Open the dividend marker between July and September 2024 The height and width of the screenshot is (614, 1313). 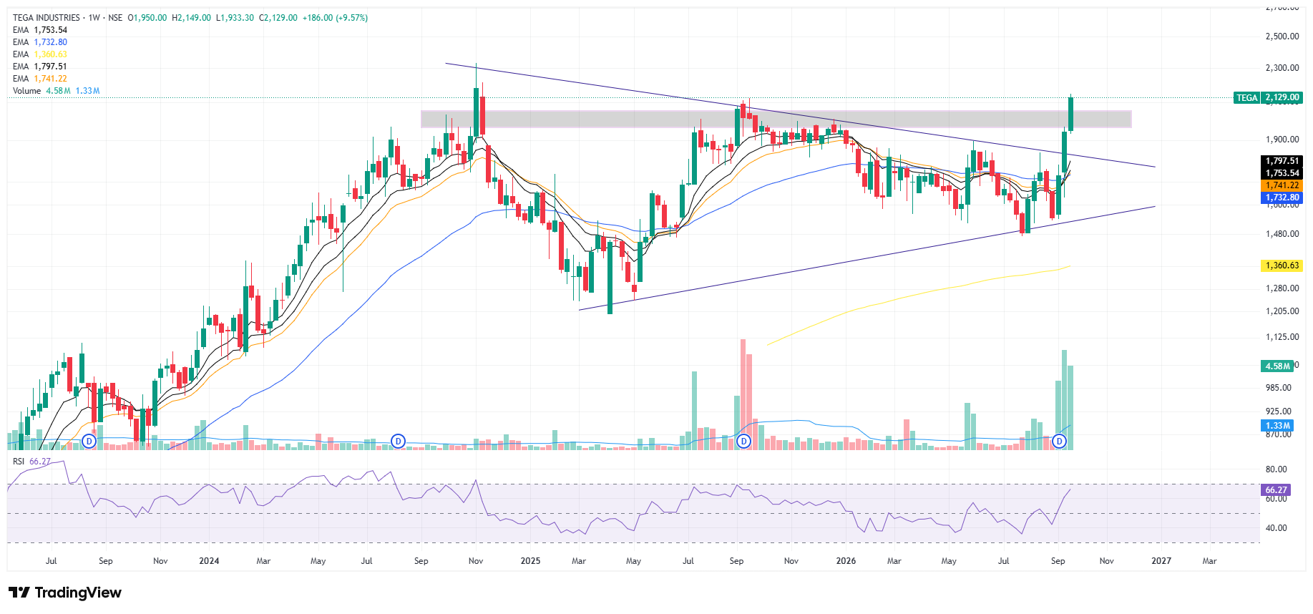point(399,442)
